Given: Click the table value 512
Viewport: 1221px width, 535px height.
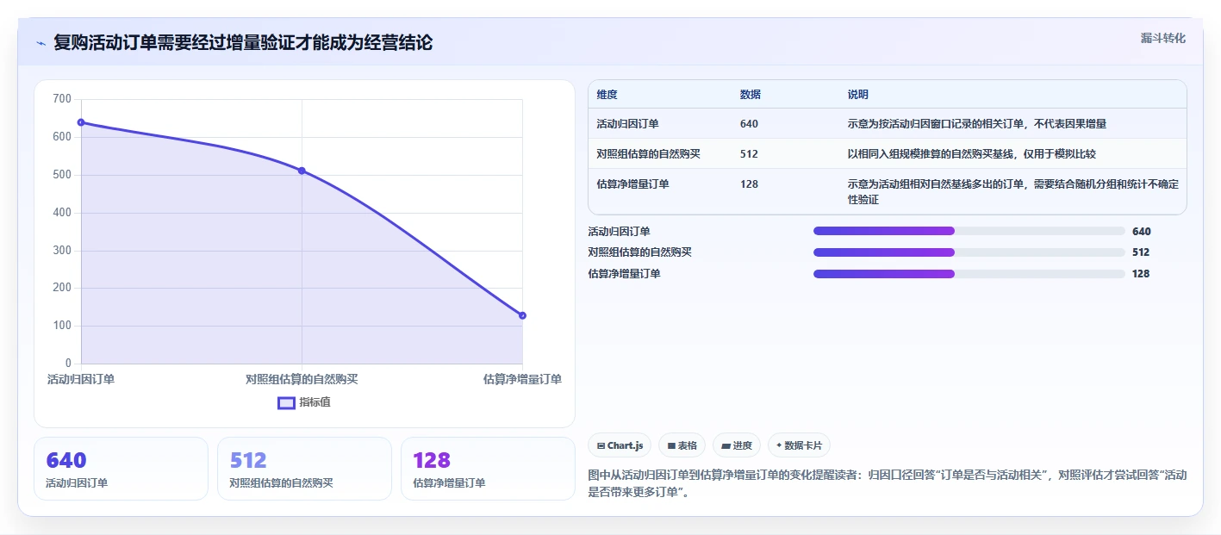Looking at the screenshot, I should pos(749,154).
